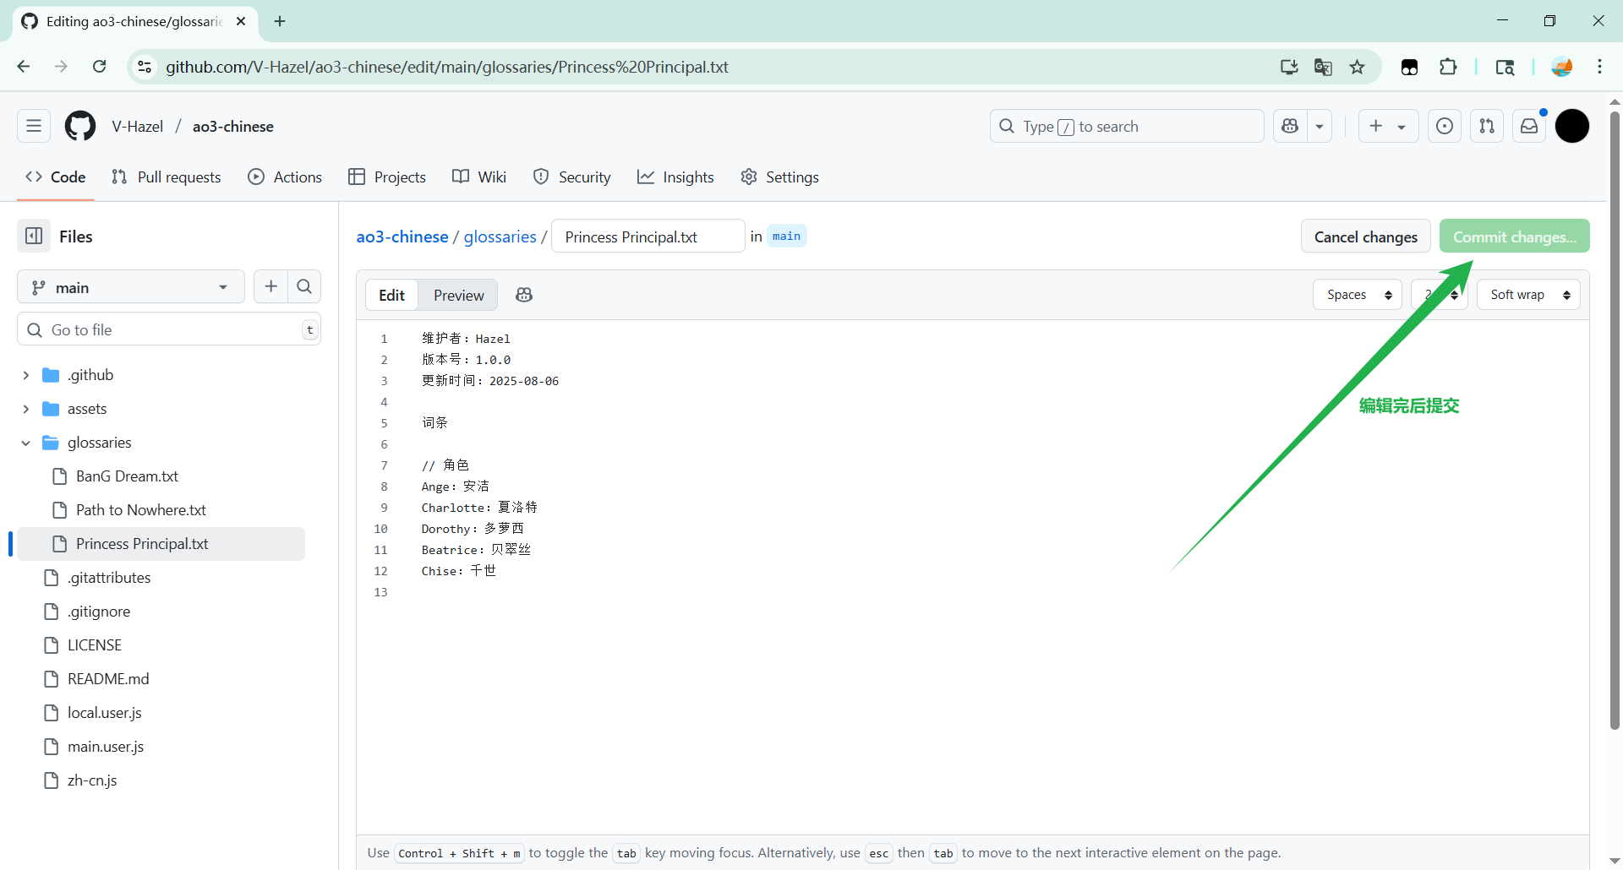Open the Spaces indent mode dropdown
The height and width of the screenshot is (870, 1623).
1358,295
